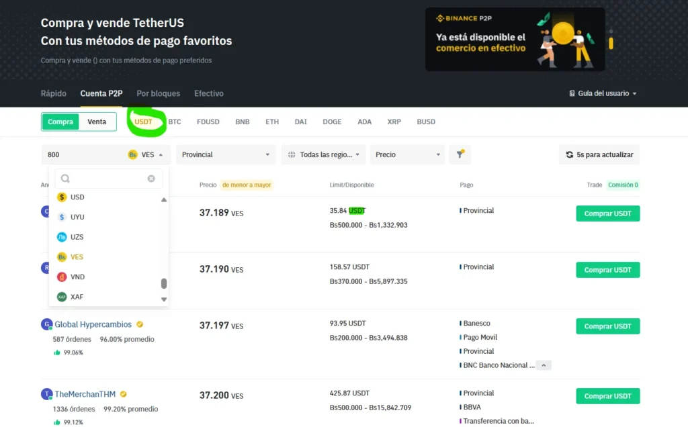Click the cash trading promo banner

pyautogui.click(x=515, y=40)
